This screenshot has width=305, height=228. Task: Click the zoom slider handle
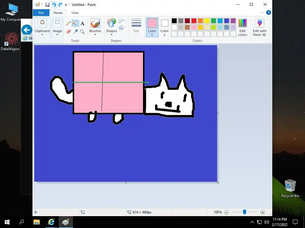(245, 212)
